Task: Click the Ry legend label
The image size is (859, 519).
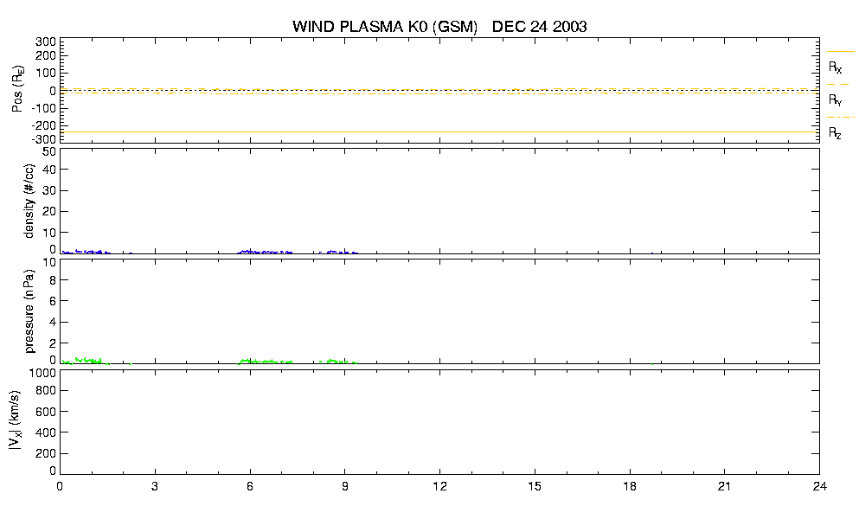Action: click(835, 99)
